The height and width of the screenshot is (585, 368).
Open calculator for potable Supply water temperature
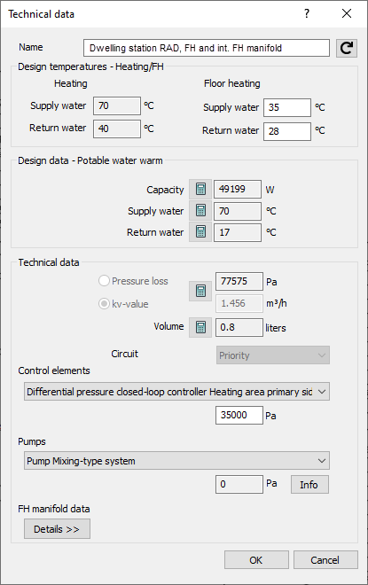(x=200, y=210)
